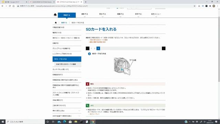Click the browser back arrow
Image resolution: width=220 pixels, height=124 pixels.
pyautogui.click(x=2, y=6)
